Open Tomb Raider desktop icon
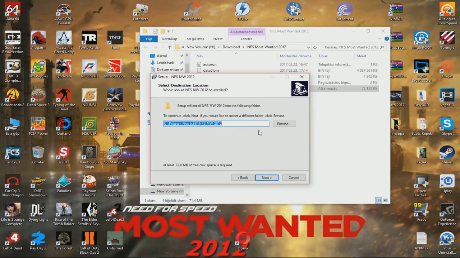Viewport: 460px width, 258px height. [x=89, y=40]
